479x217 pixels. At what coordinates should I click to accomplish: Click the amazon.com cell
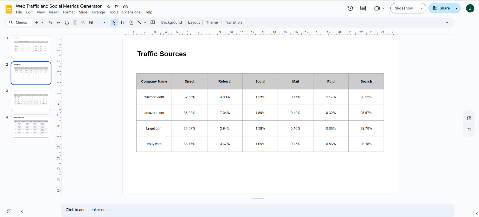(154, 113)
